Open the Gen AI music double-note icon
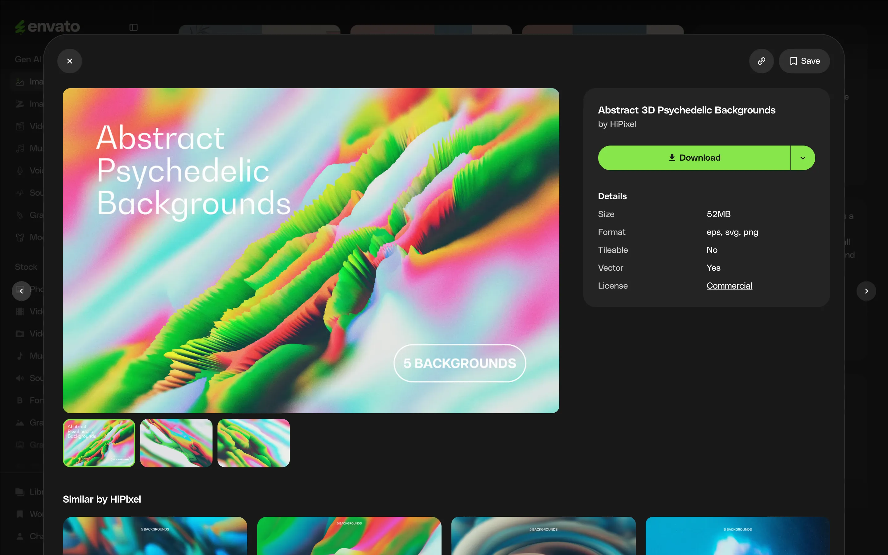This screenshot has height=555, width=888. pyautogui.click(x=20, y=148)
